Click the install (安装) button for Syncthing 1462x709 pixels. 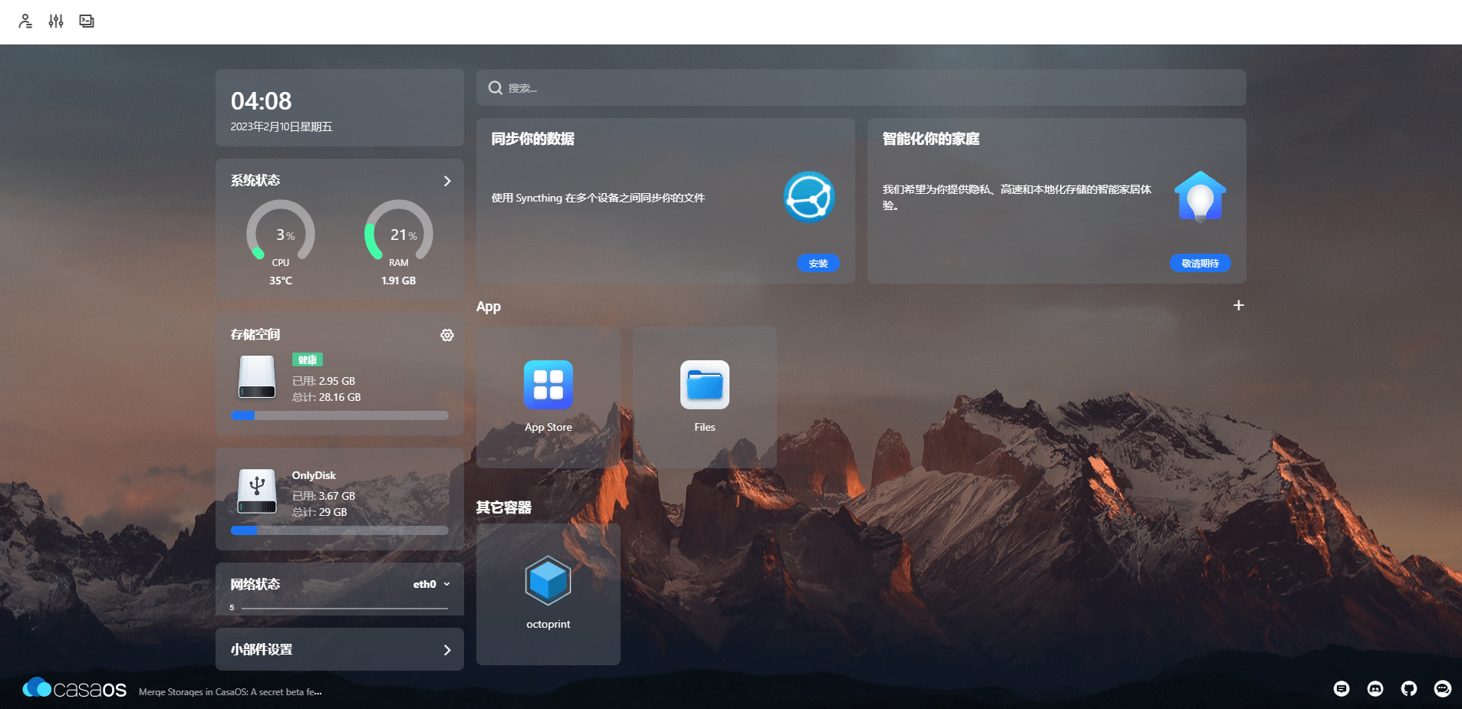(x=818, y=263)
